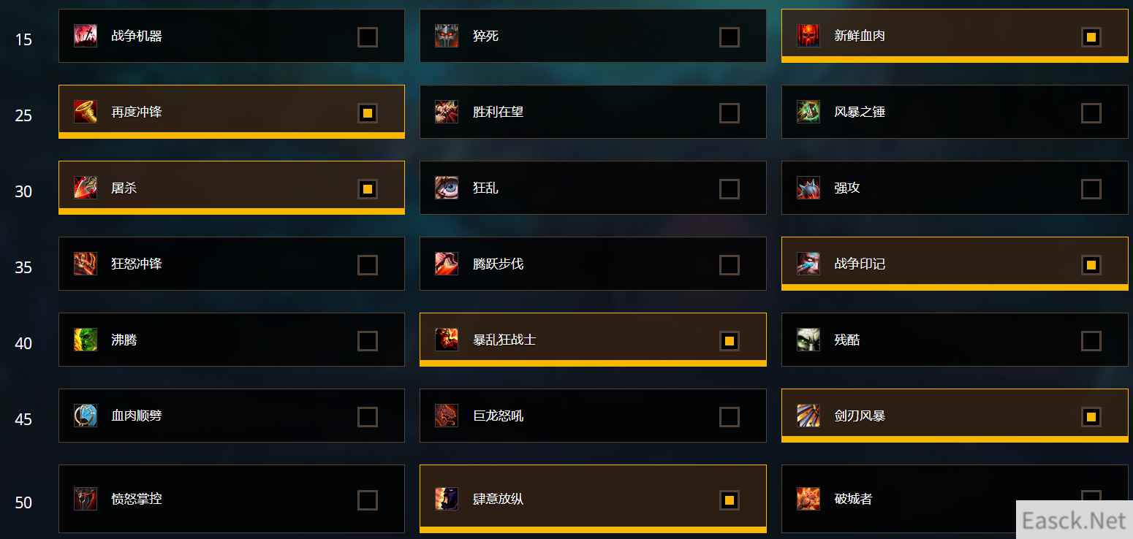
Task: Click the 新鲜血肉 skull icon
Action: (808, 36)
